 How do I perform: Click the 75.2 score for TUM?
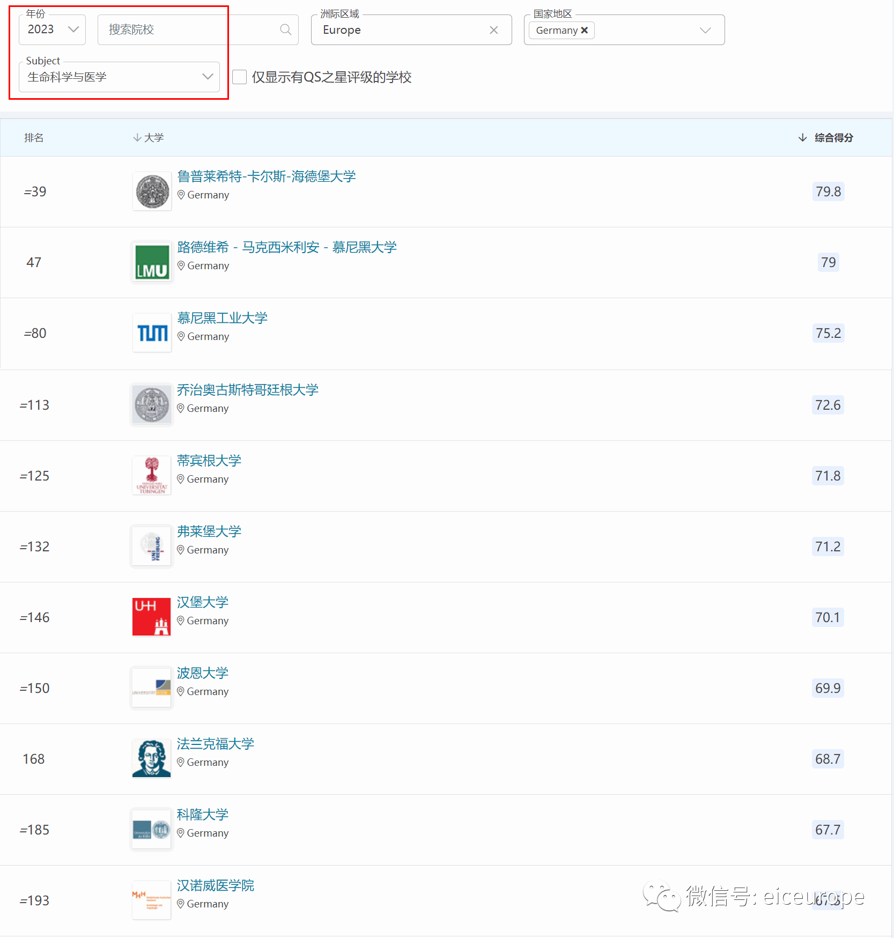pos(828,333)
